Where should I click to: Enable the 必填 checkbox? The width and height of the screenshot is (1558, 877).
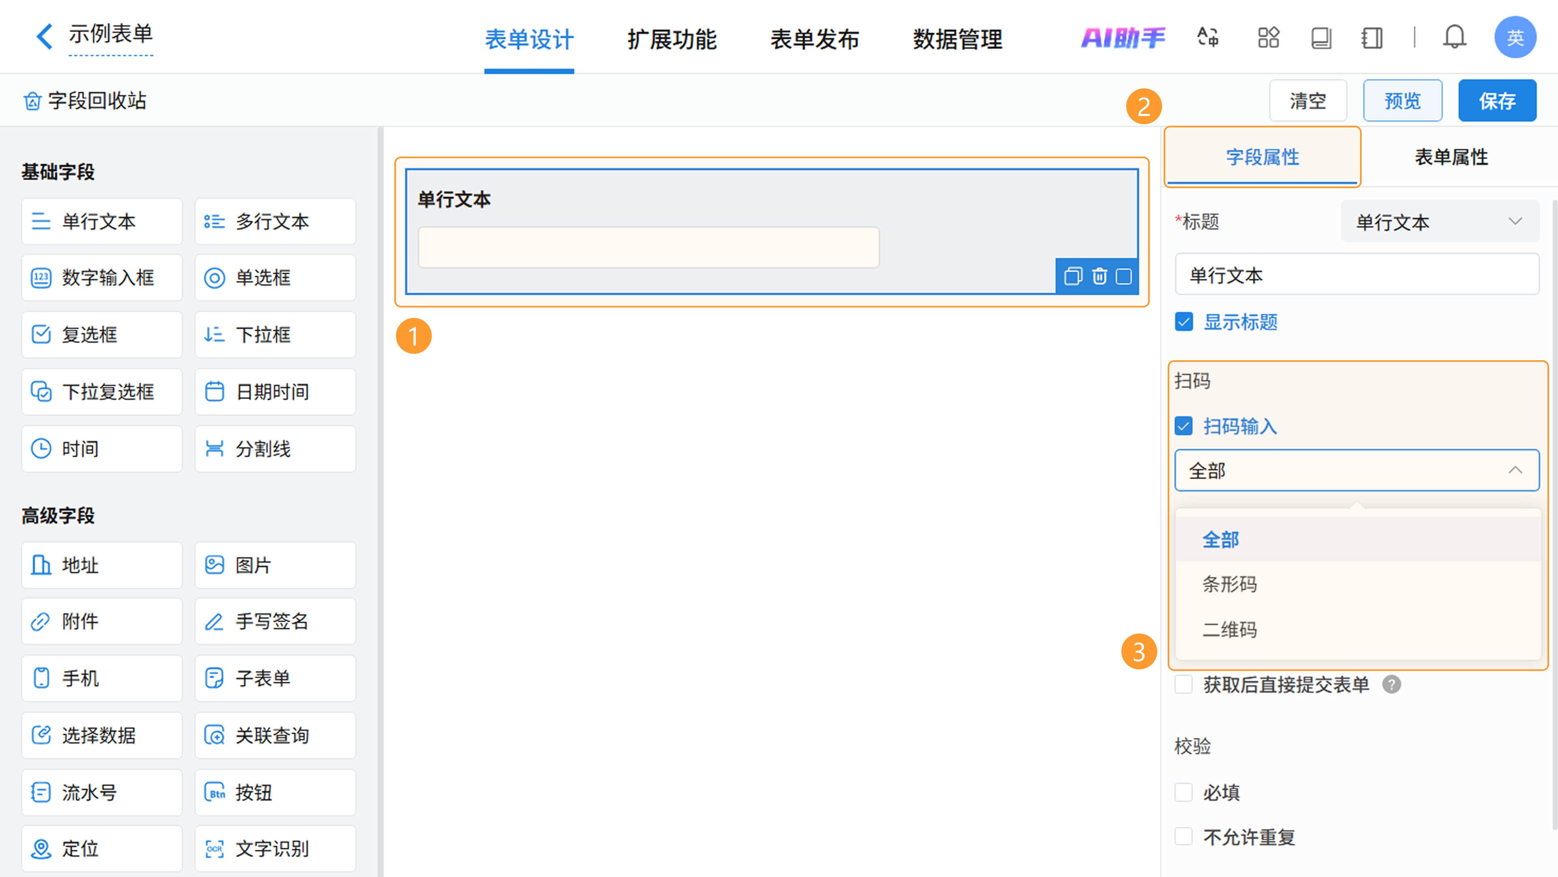click(x=1184, y=792)
